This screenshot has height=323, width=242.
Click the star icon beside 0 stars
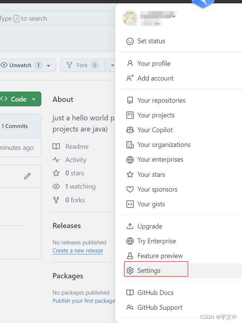pos(56,173)
